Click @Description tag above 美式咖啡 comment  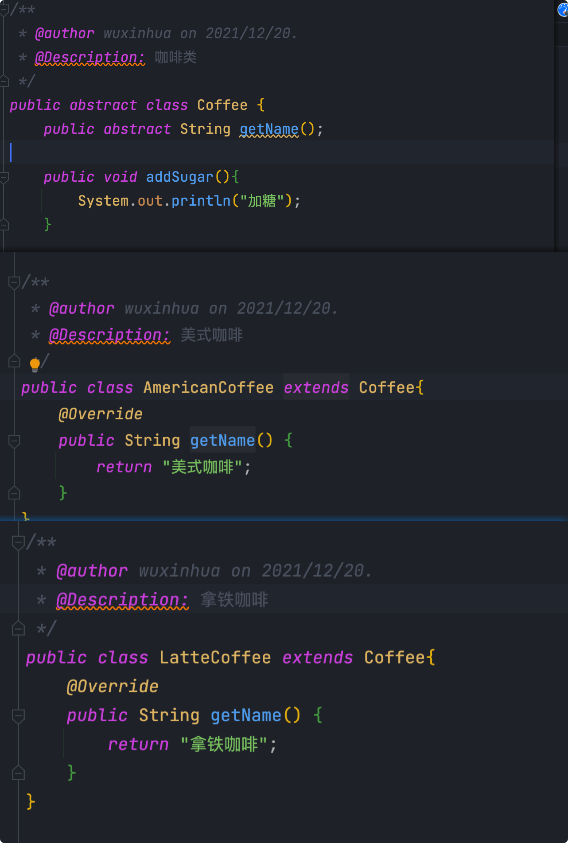109,335
